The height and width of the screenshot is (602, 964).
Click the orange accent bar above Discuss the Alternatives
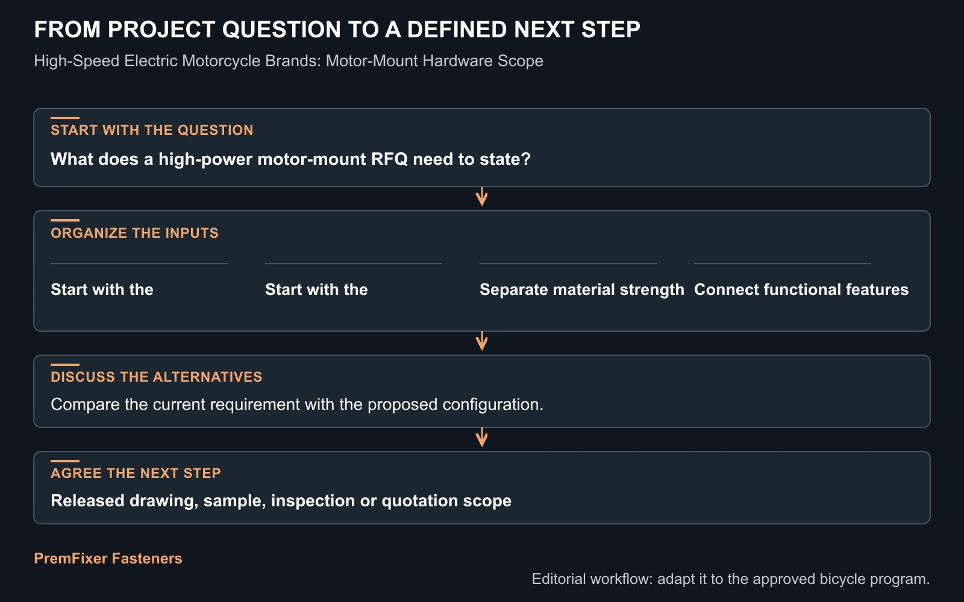[x=65, y=365]
